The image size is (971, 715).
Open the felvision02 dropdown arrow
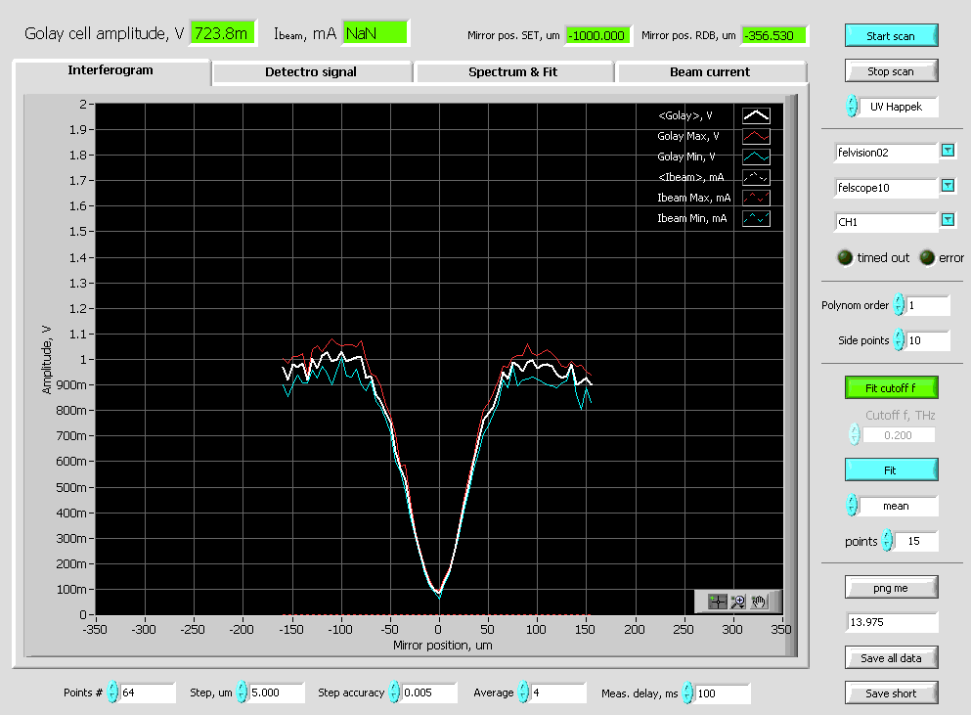coord(949,151)
